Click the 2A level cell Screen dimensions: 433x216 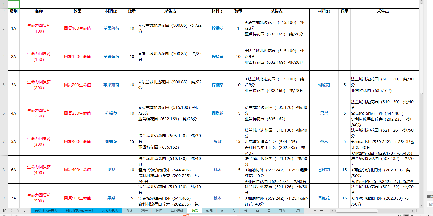pyautogui.click(x=14, y=56)
